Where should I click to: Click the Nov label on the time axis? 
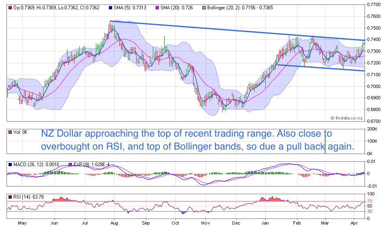pyautogui.click(x=205, y=223)
